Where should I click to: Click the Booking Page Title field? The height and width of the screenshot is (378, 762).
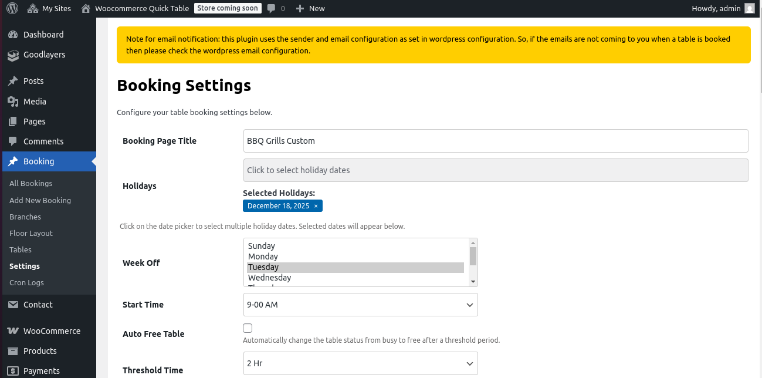[495, 141]
